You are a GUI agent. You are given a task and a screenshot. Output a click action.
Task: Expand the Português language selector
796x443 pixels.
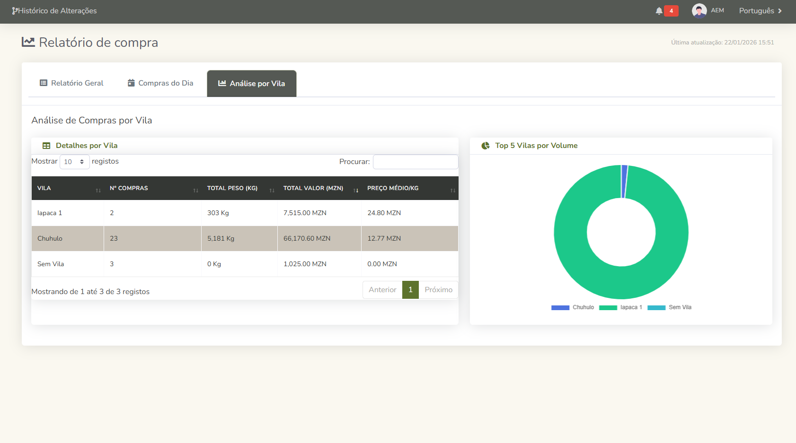click(760, 11)
